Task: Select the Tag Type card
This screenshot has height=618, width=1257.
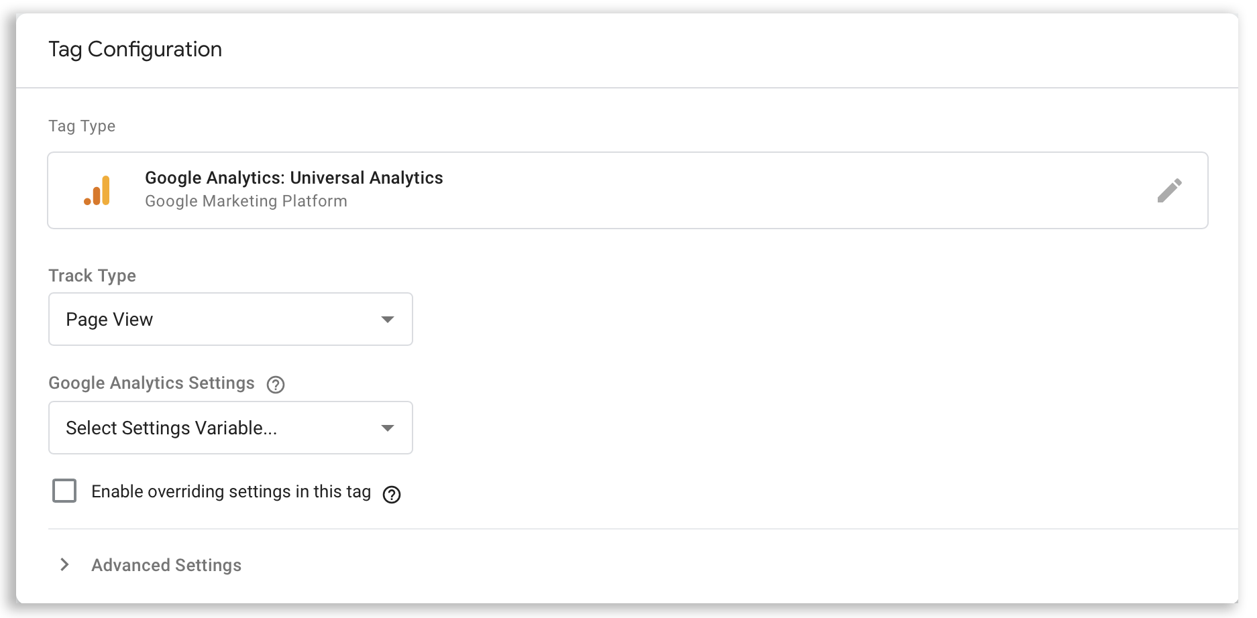Action: tap(628, 190)
